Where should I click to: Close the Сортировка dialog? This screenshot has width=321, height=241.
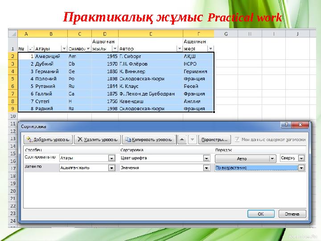[x=300, y=125]
